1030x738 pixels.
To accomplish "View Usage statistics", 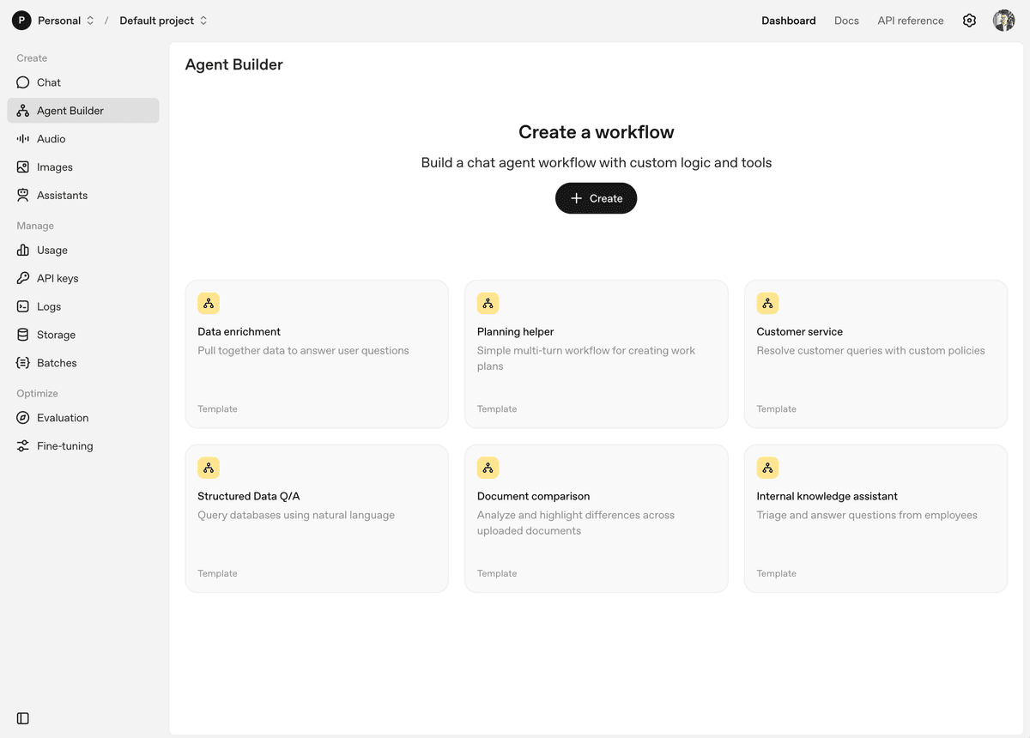I will (52, 250).
